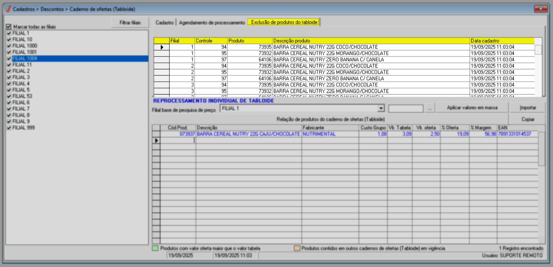Click the Copiar button
The width and height of the screenshot is (553, 267).
[x=527, y=119]
